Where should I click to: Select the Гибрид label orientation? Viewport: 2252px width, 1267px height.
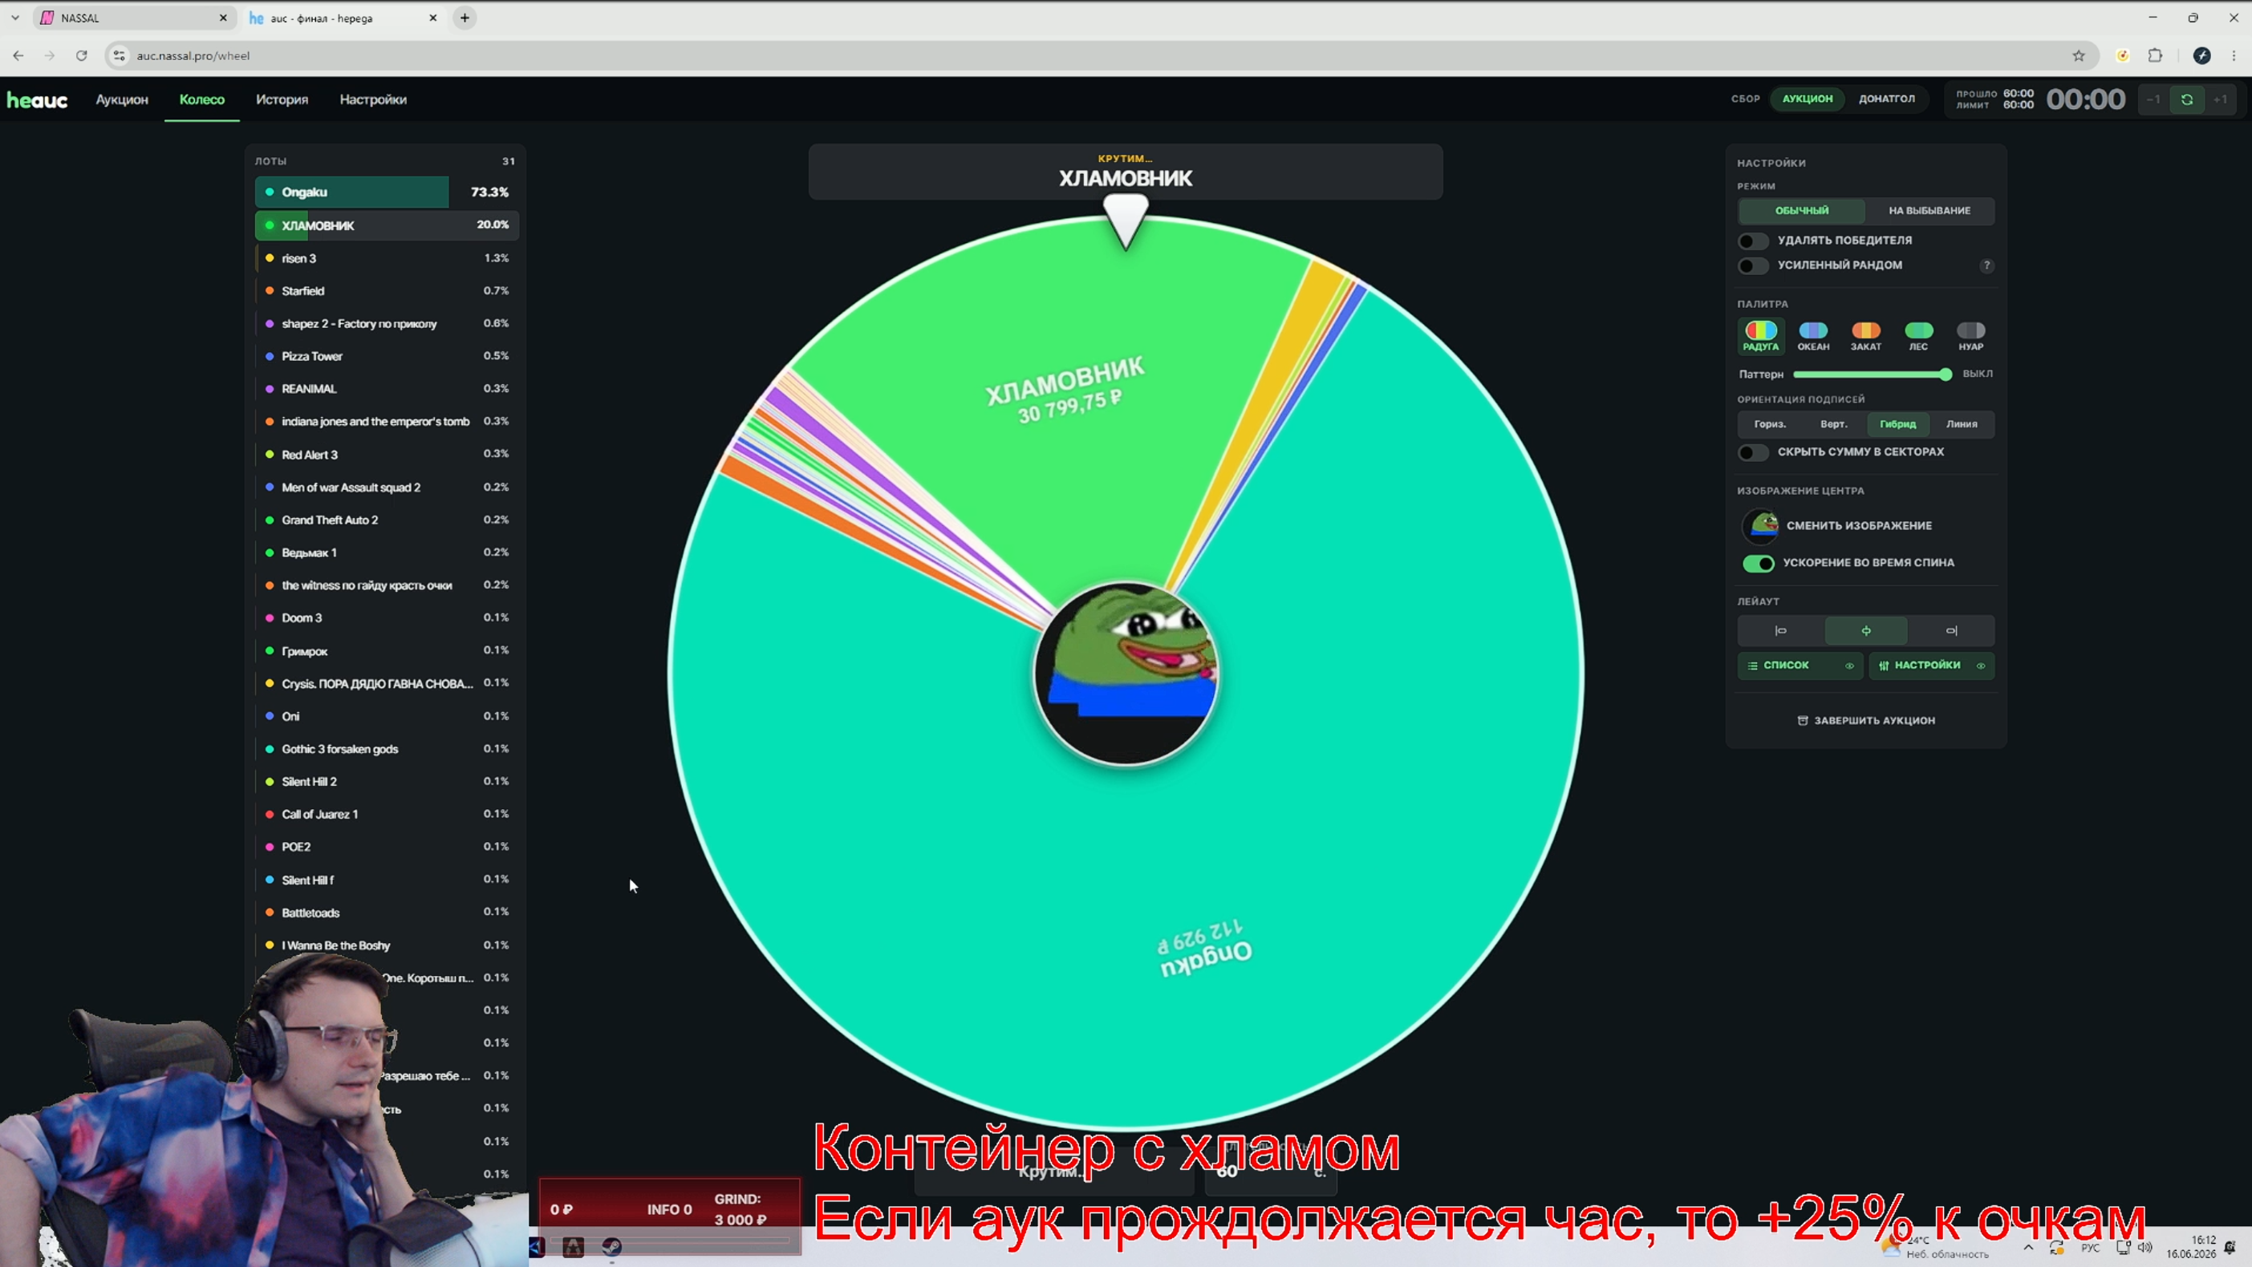pyautogui.click(x=1897, y=425)
